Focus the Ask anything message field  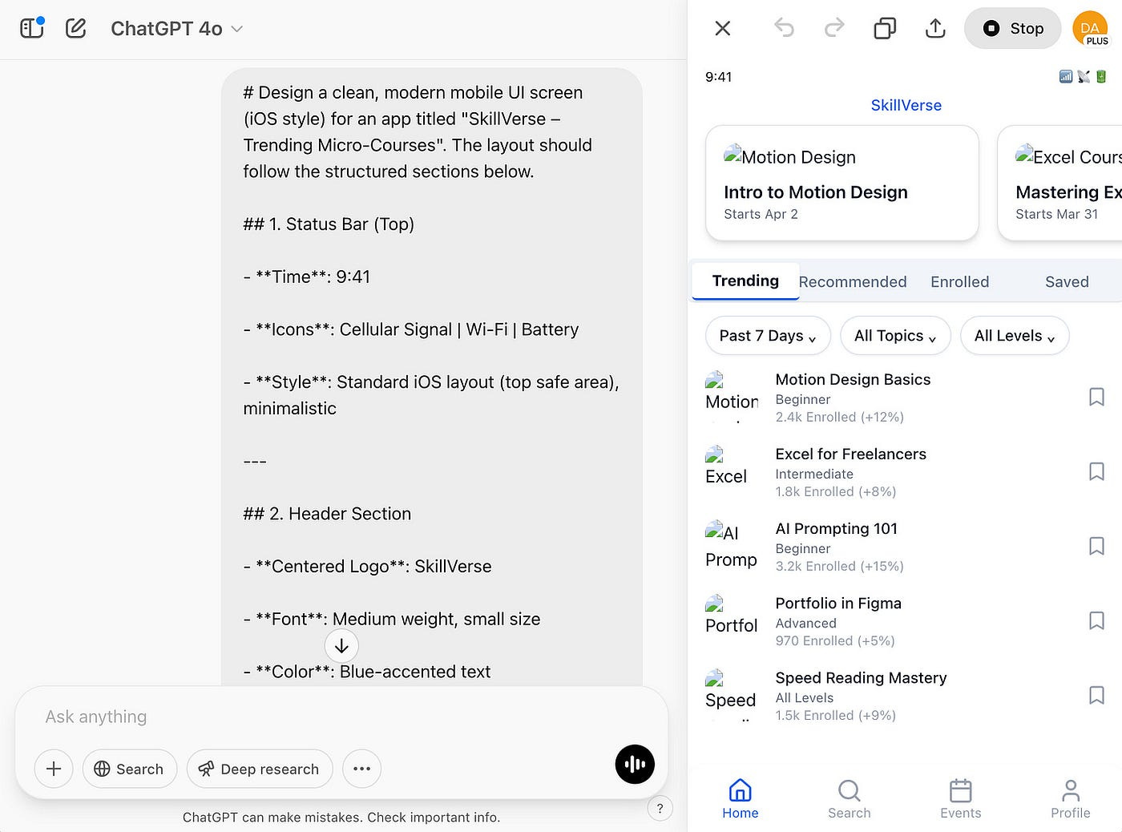click(341, 717)
